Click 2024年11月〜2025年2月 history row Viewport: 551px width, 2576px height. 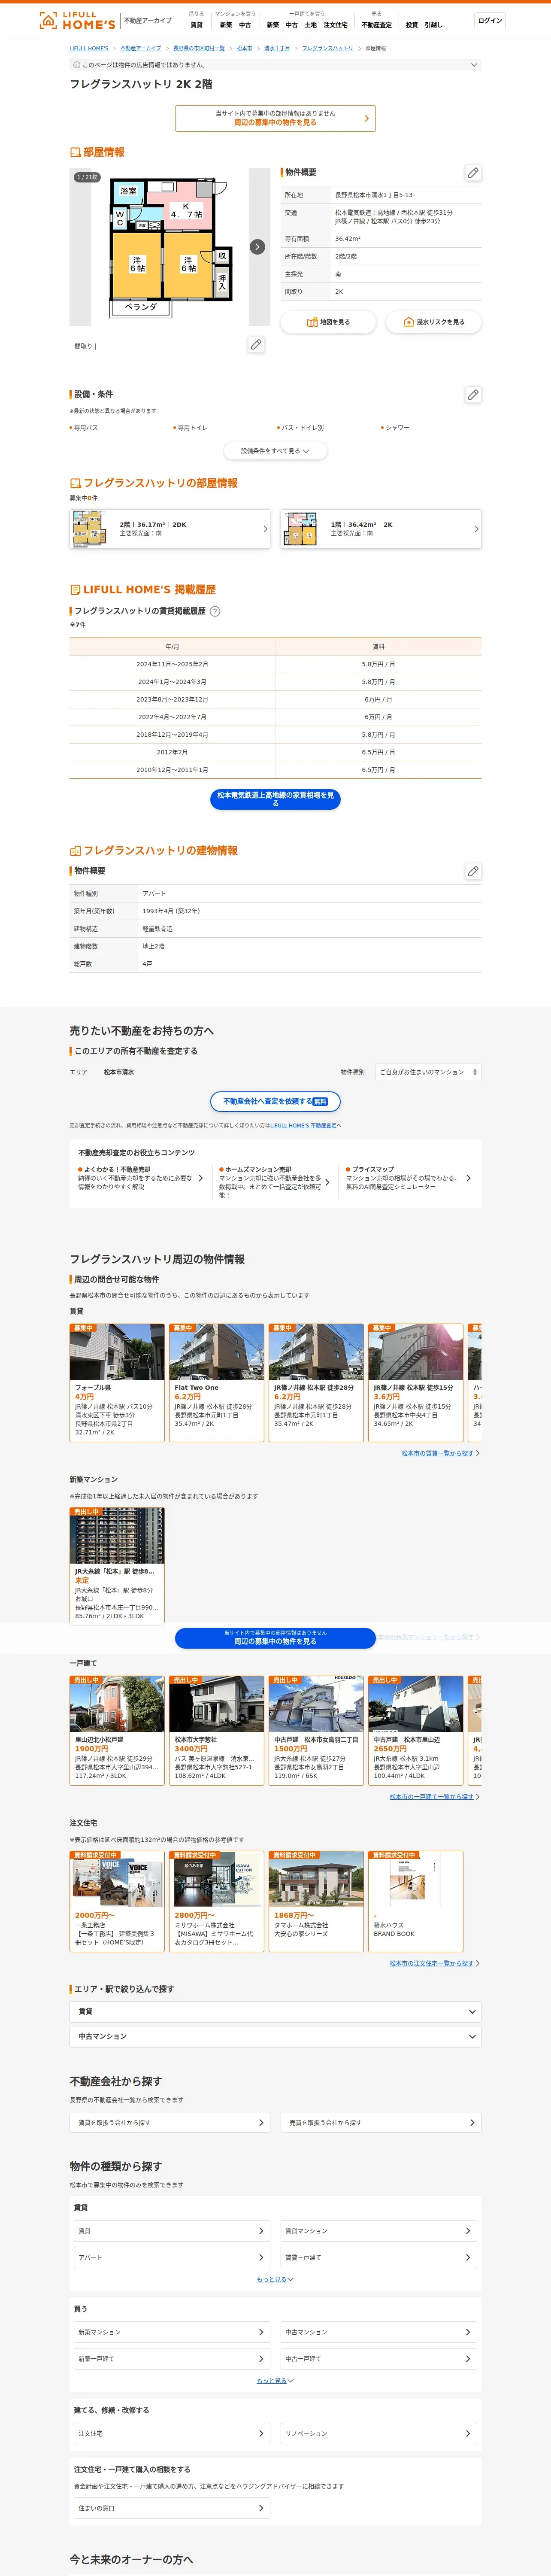(275, 664)
